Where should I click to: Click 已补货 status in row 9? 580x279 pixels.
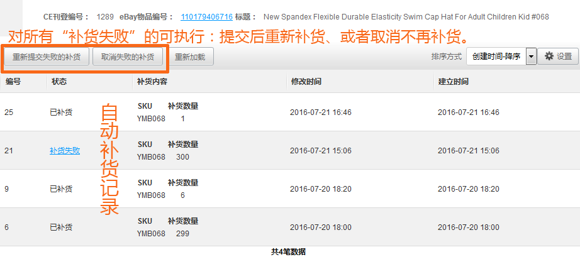[x=61, y=189]
